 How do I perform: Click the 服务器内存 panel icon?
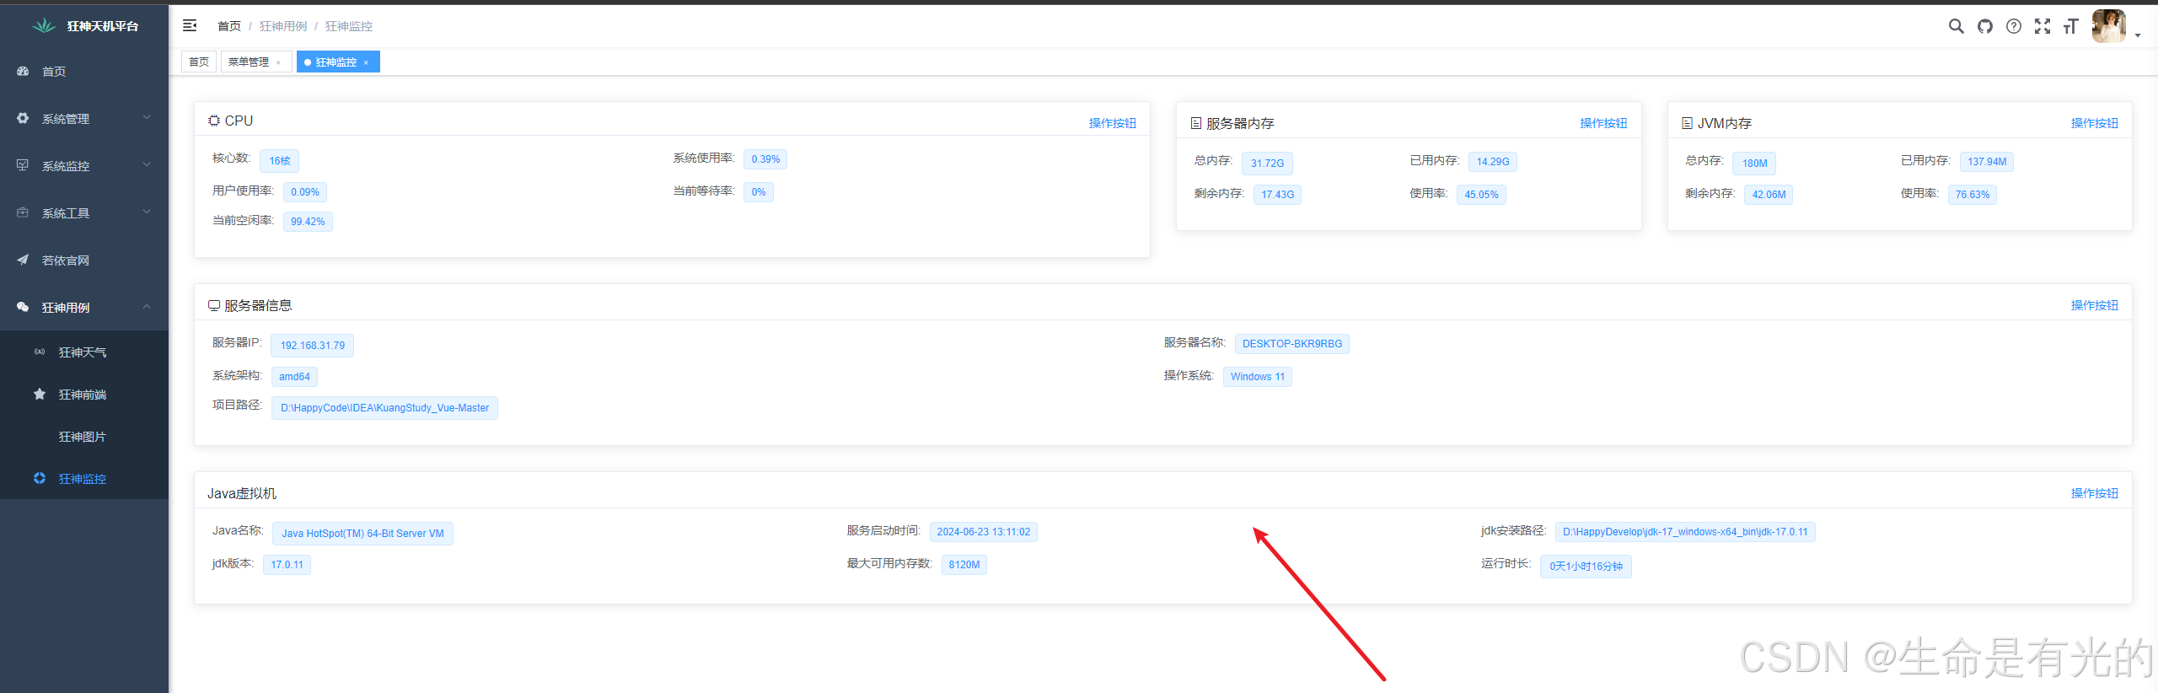(x=1195, y=123)
